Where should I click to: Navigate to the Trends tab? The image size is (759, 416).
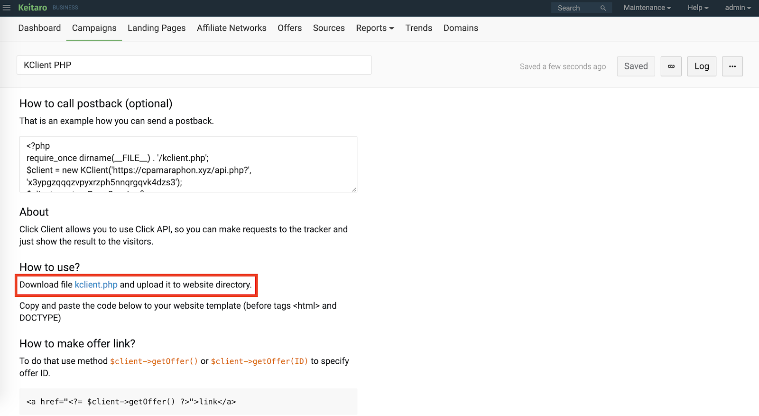click(419, 28)
